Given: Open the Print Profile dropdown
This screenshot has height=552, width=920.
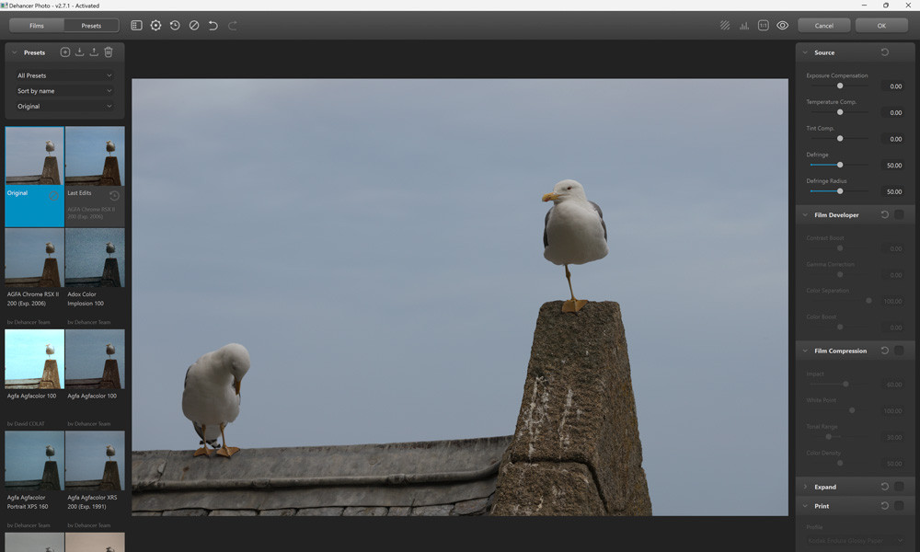Looking at the screenshot, I should pos(856,540).
